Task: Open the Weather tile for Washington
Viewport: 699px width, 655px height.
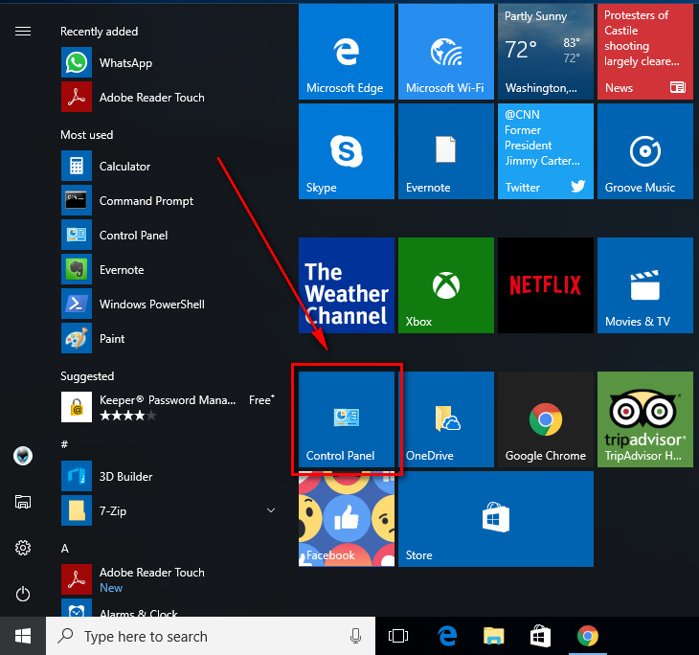Action: tap(546, 52)
